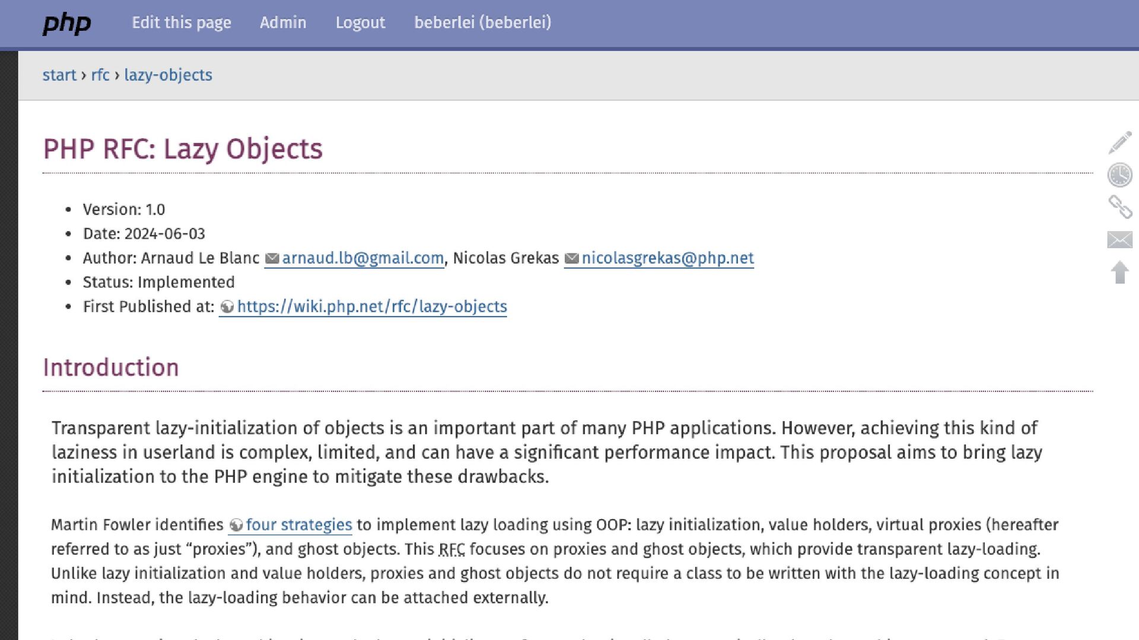The width and height of the screenshot is (1139, 640).
Task: Click the back-to-top arrow icon
Action: click(1119, 273)
